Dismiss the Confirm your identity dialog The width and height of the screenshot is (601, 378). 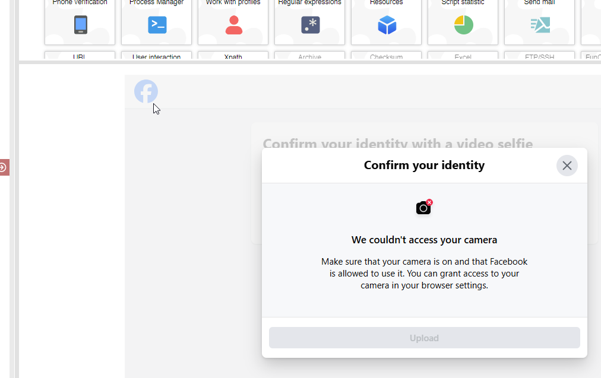pyautogui.click(x=567, y=166)
